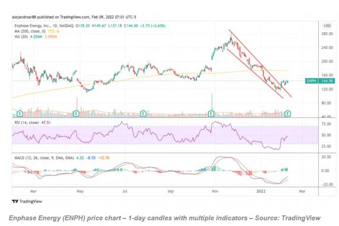339x226 pixels.
Task: Click the TradingView logo below the chart
Action: click(x=27, y=201)
